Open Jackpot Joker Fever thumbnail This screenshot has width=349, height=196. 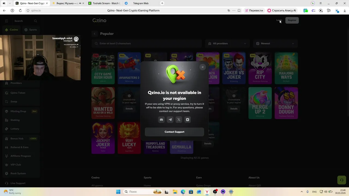click(x=103, y=138)
